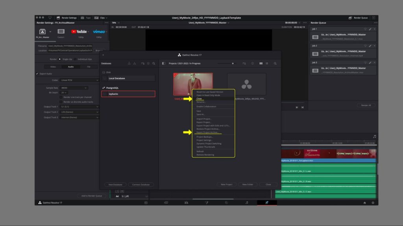403x226 pixels.
Task: Open Render Settings panel from top toolbar
Action: (x=67, y=18)
